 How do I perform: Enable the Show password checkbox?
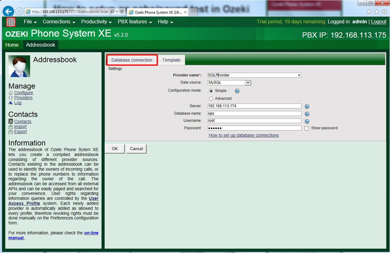[307, 128]
